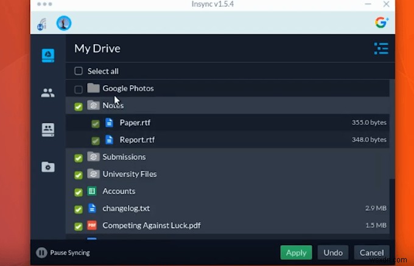Image resolution: width=414 pixels, height=266 pixels.
Task: Open the Shared drives sidebar icon
Action: [48, 130]
